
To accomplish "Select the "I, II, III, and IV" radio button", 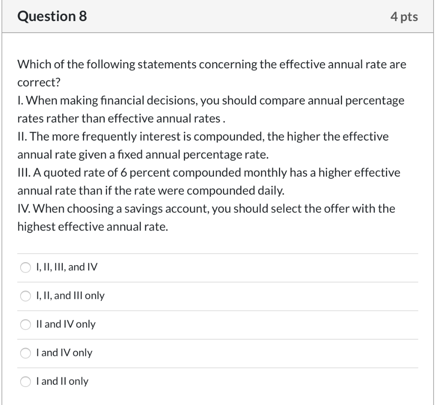I will click(25, 267).
